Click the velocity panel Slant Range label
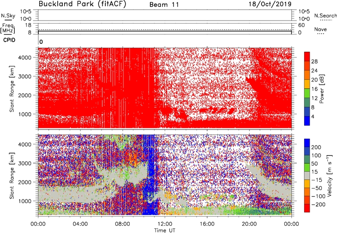Screen dimensions: 337x233 coord(12,175)
